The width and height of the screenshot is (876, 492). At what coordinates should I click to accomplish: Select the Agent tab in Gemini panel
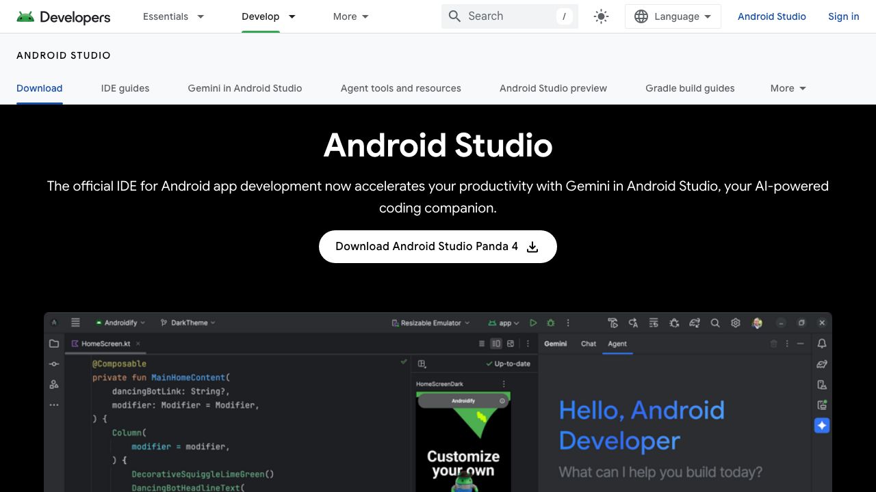617,344
